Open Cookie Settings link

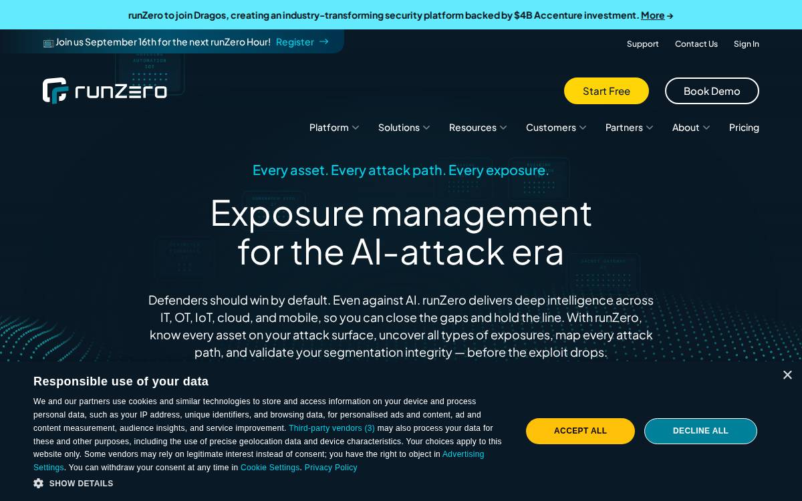pos(270,468)
